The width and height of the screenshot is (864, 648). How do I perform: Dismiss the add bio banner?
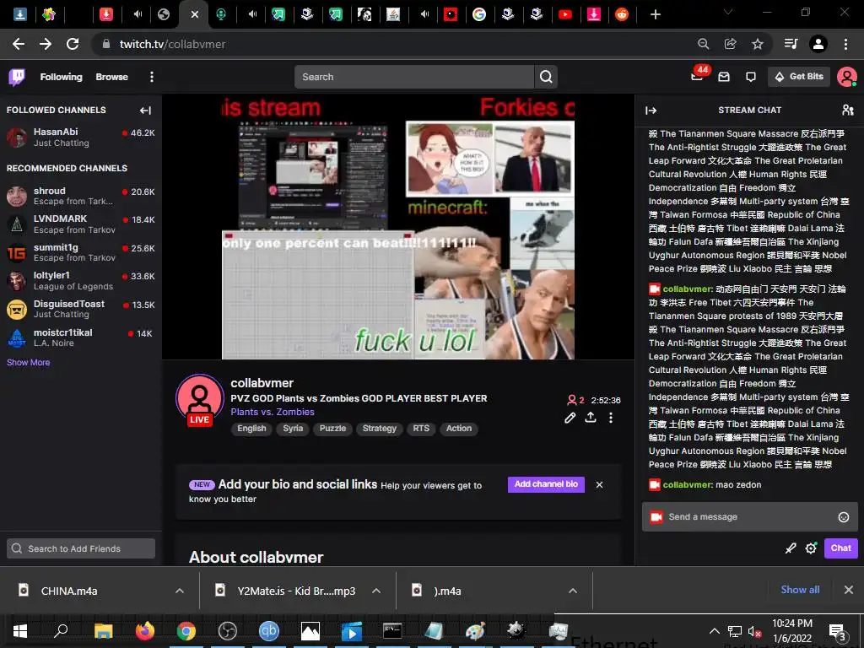tap(600, 485)
